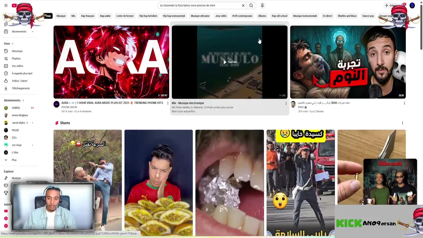The image size is (423, 238).
Task: Open Mix - Musique électronique title
Action: [188, 103]
